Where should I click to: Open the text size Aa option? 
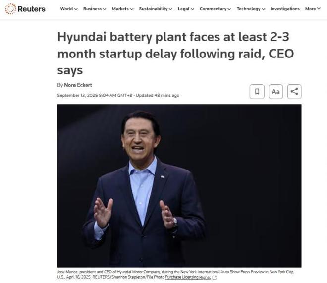coord(275,92)
